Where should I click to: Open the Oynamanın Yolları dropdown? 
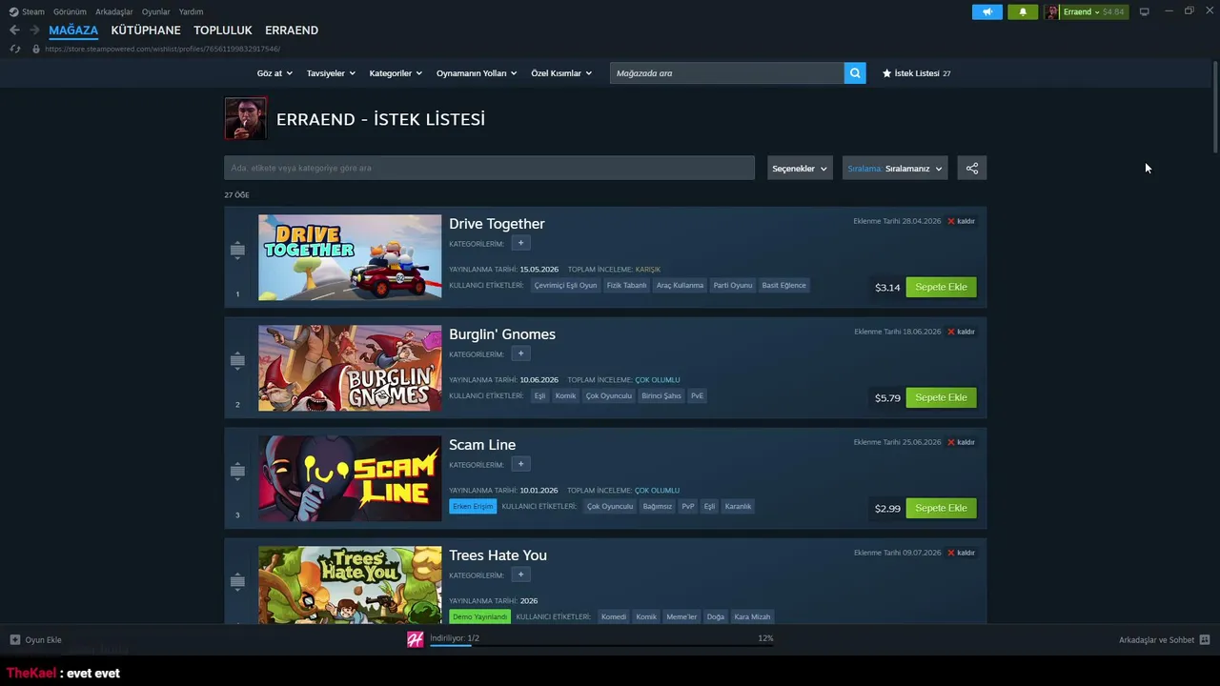tap(477, 73)
